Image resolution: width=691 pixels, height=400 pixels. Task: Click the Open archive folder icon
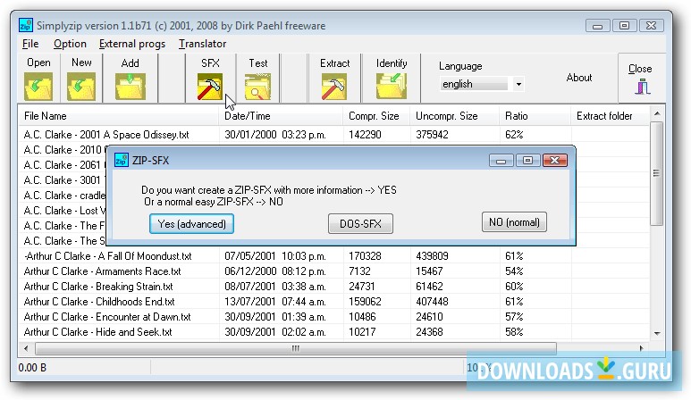tap(38, 87)
